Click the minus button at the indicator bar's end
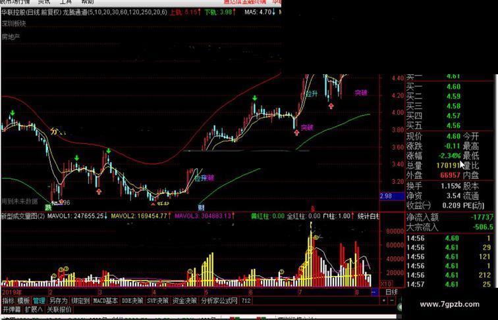This screenshot has height=320, width=498. (x=392, y=300)
